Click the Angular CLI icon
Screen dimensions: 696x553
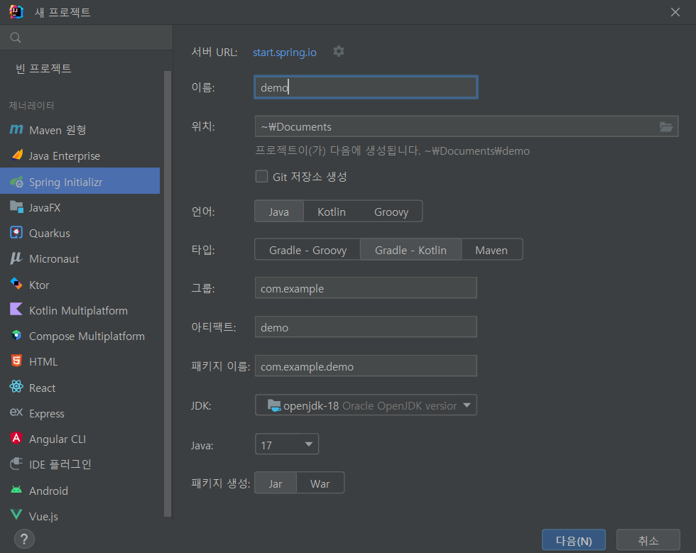pyautogui.click(x=16, y=438)
